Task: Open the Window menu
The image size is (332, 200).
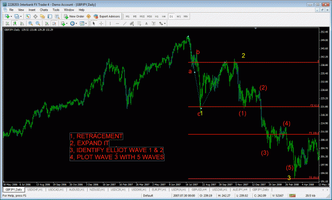Action: tap(69, 10)
